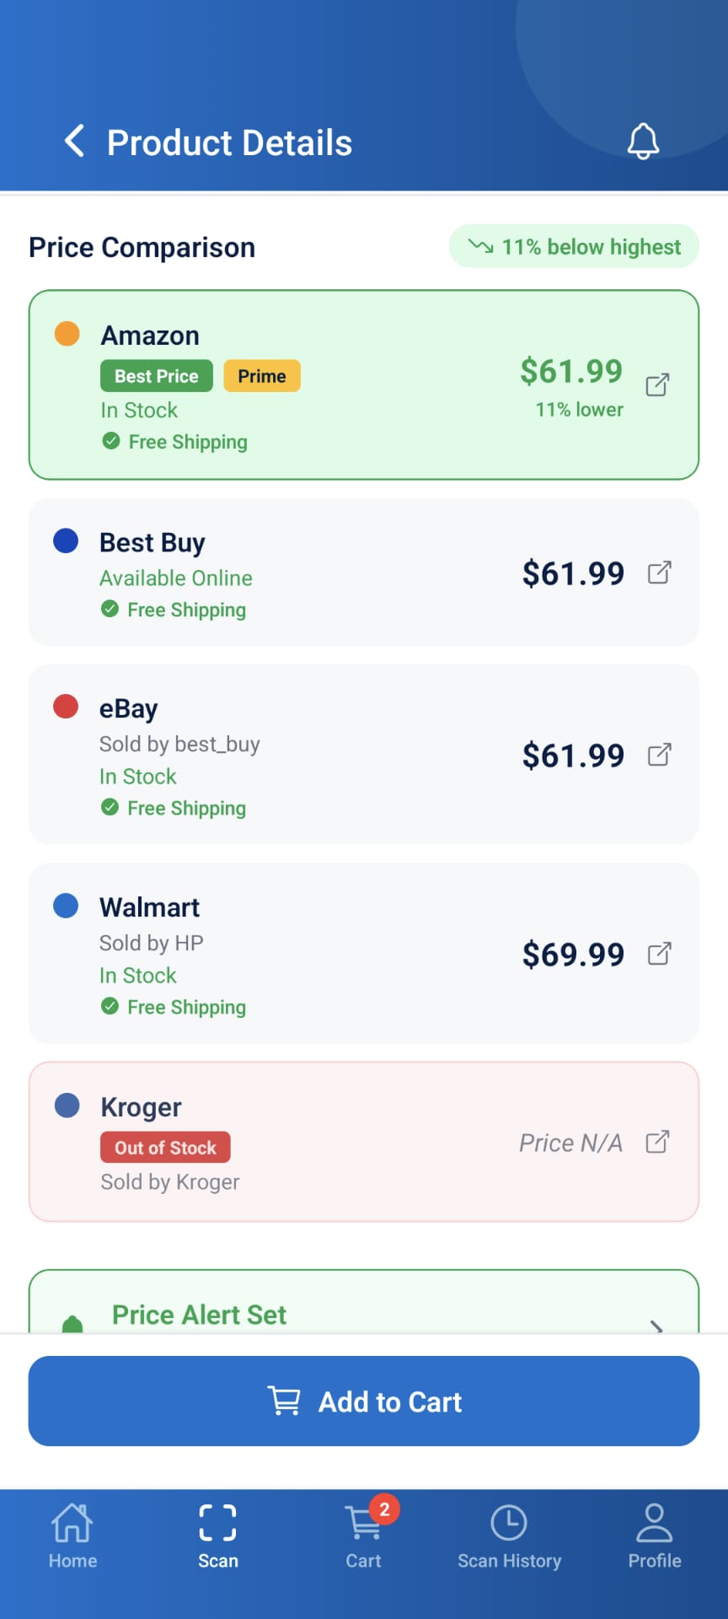Viewport: 728px width, 1619px height.
Task: Open eBay listing external link icon
Action: coord(659,755)
